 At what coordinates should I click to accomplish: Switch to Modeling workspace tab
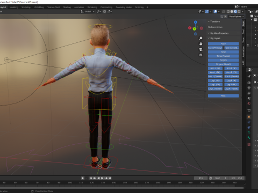[x=14, y=7]
